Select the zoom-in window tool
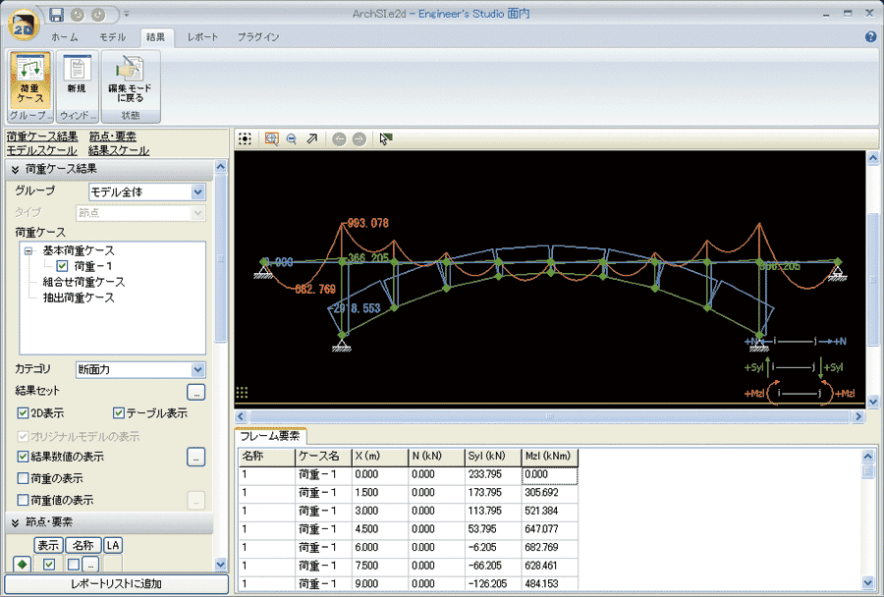Screen dimensions: 884x597 [x=272, y=138]
